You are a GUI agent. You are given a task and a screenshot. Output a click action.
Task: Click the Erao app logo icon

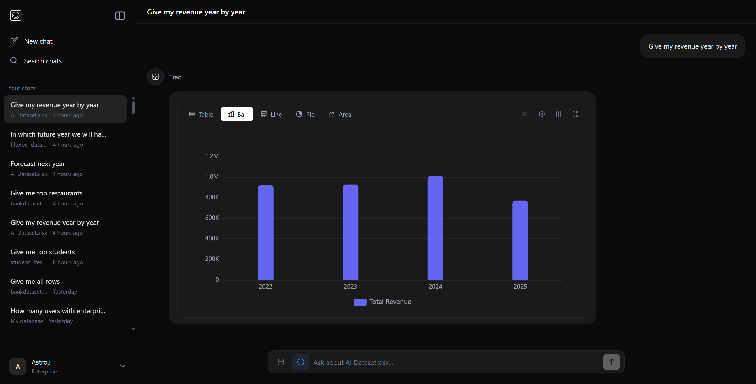[x=15, y=15]
